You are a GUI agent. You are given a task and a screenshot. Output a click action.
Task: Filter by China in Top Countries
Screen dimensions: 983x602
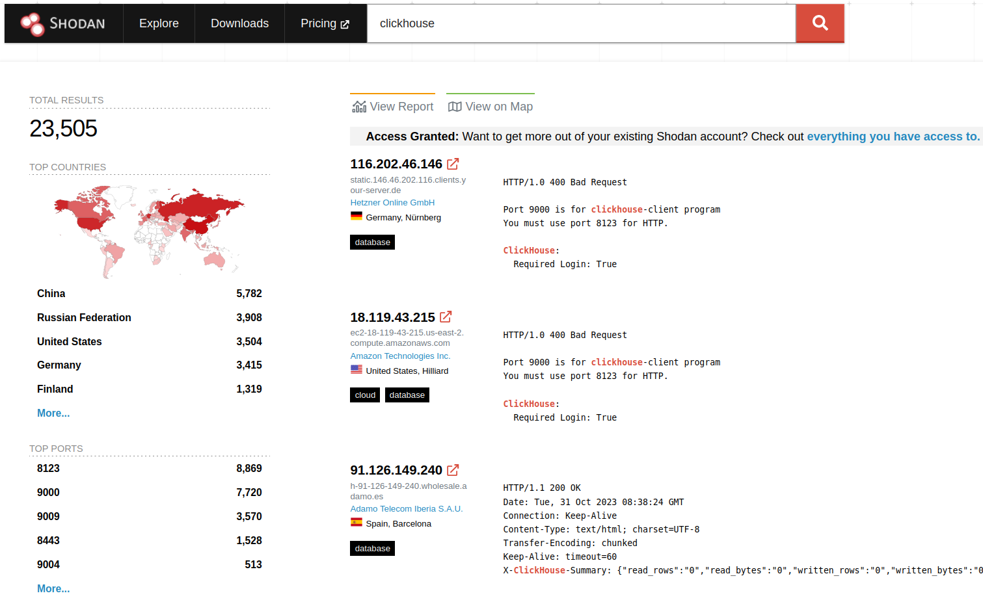coord(51,294)
